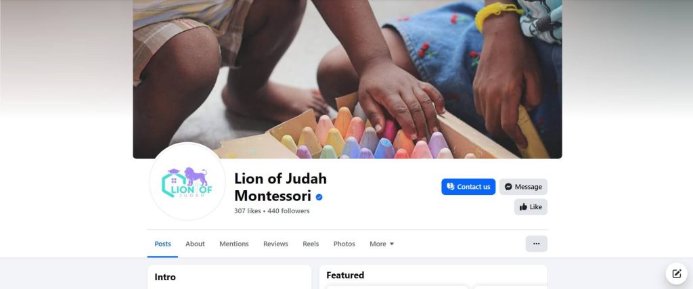Open the Lion of Judah profile picture

point(187,181)
